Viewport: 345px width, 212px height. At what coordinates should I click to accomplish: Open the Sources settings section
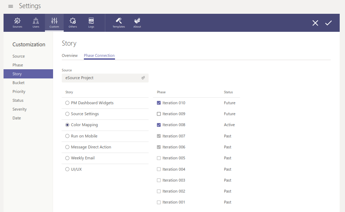coord(17,23)
